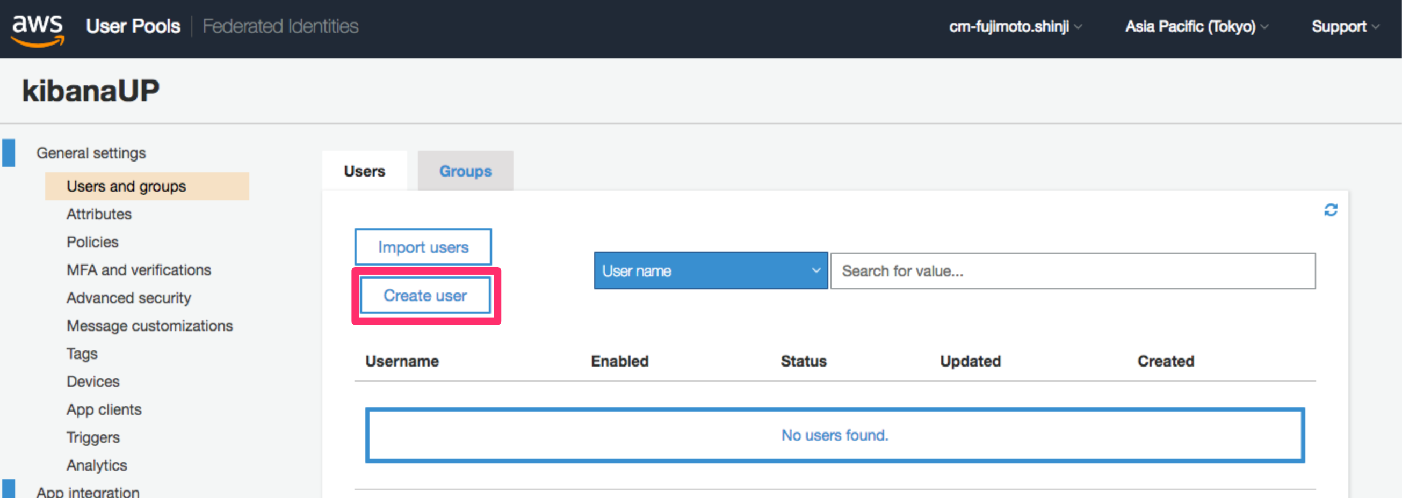Select General settings in sidebar
The image size is (1402, 498).
point(91,153)
